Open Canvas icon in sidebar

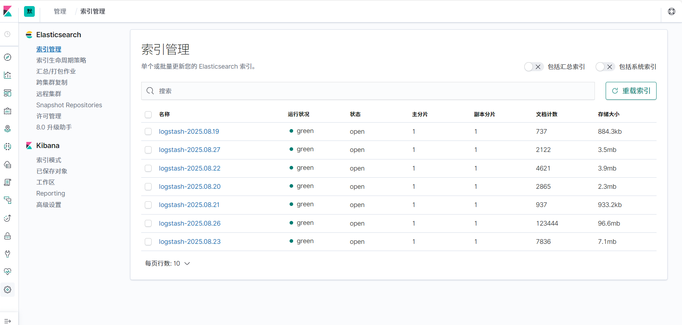(8, 111)
